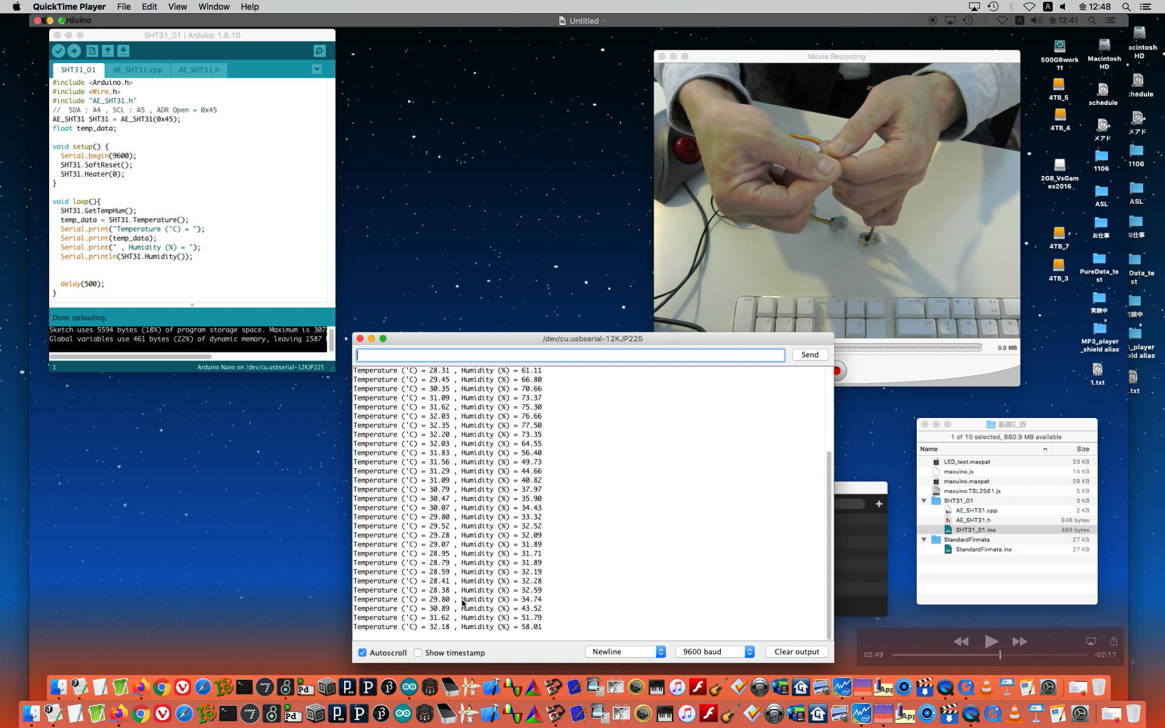Collapse the StandardFirmata folder triangle
This screenshot has height=728, width=1165.
(924, 540)
